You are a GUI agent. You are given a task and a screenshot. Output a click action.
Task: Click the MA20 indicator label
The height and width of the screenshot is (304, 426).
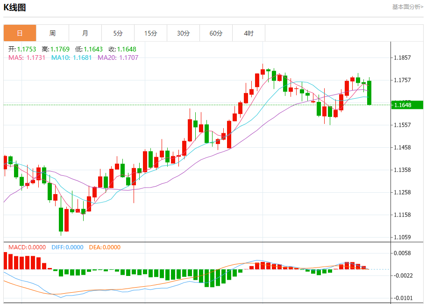pos(118,58)
